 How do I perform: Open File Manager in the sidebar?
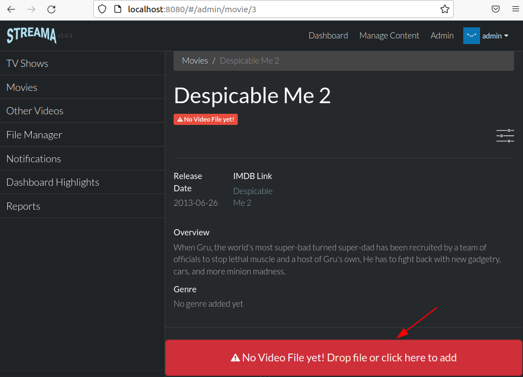click(x=83, y=134)
